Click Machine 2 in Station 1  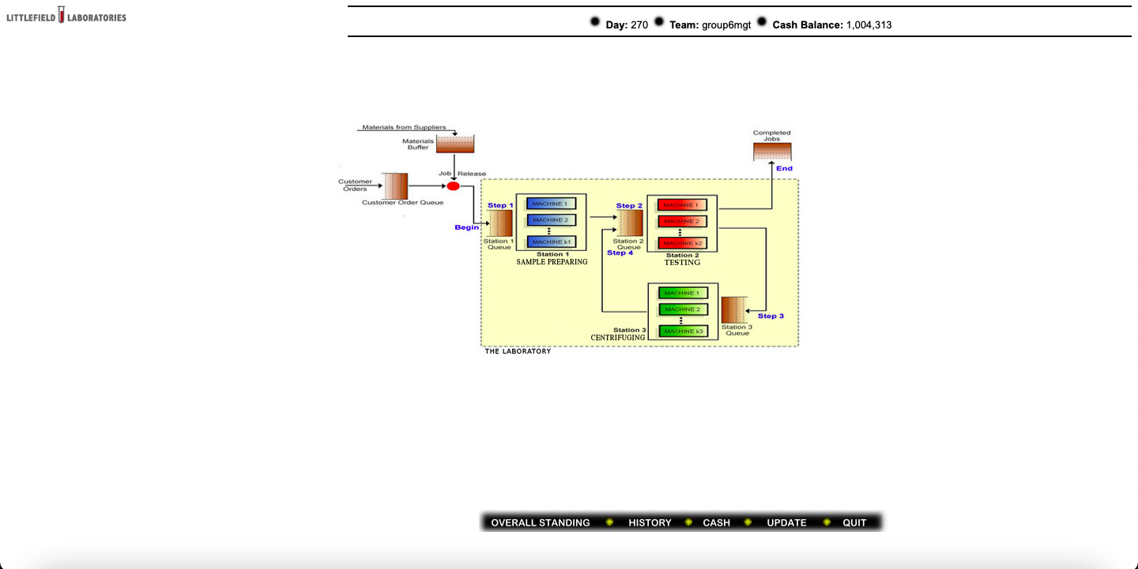coord(551,219)
